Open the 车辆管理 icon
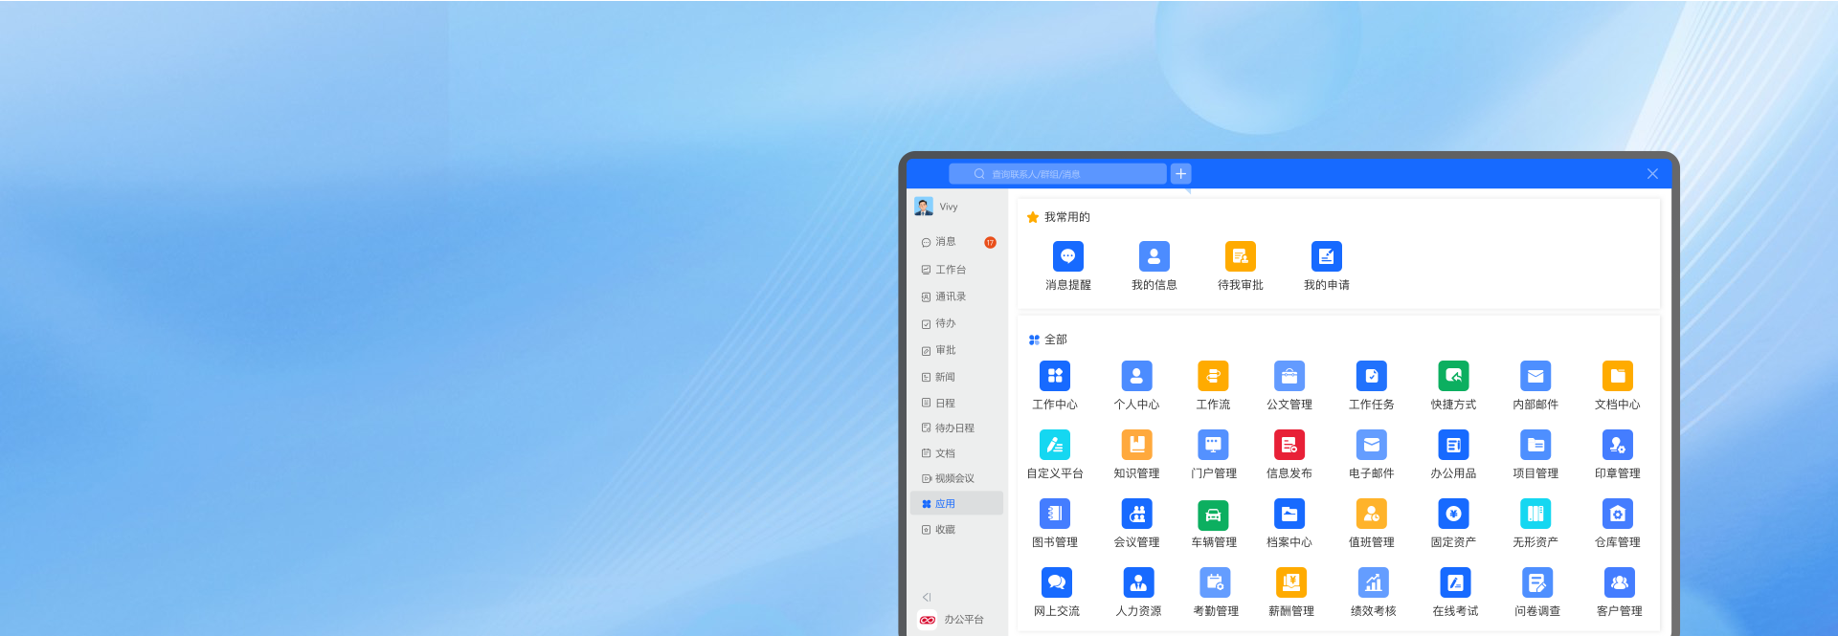Screen dimensions: 1838x636 pyautogui.click(x=1213, y=515)
